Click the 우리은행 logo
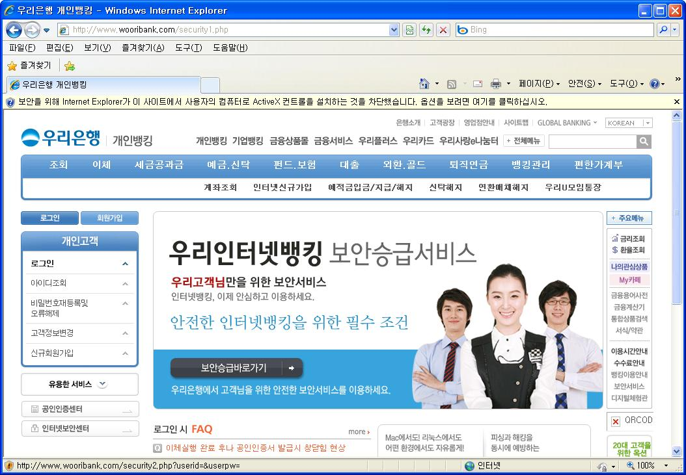 [x=61, y=138]
